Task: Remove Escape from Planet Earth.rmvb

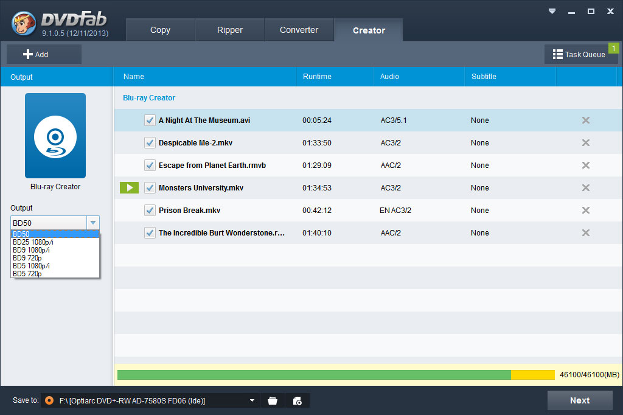Action: point(586,166)
